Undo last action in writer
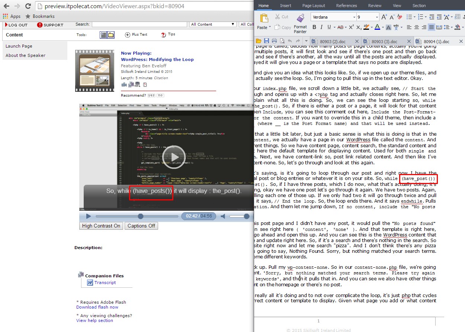Screen dimensions: 465x332 290,41
